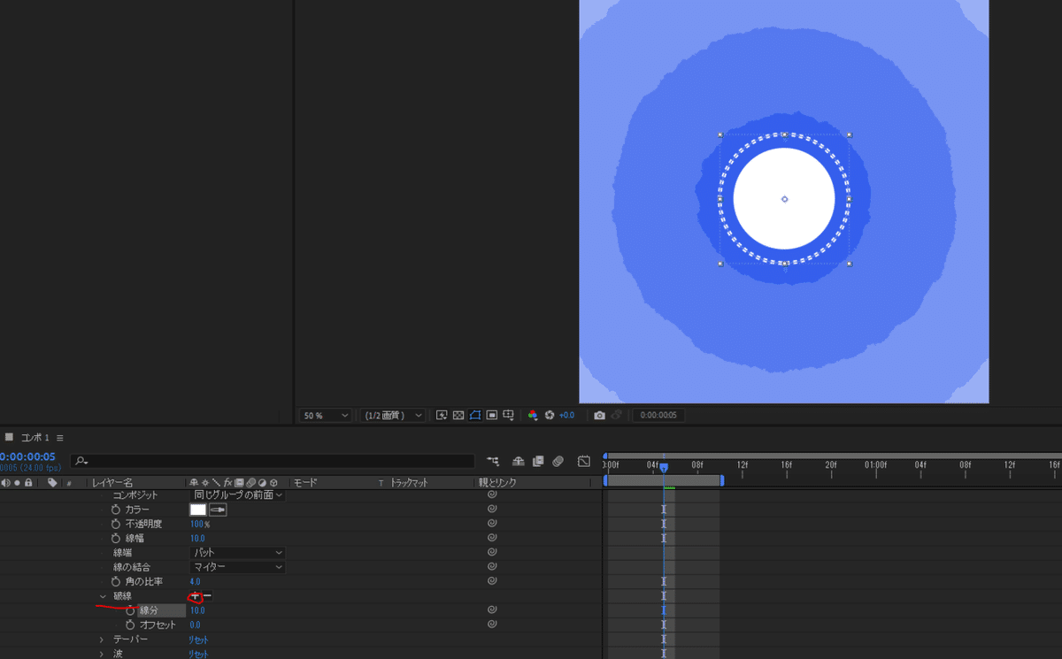Toggle the transparency grid icon
1062x659 pixels.
tap(458, 415)
